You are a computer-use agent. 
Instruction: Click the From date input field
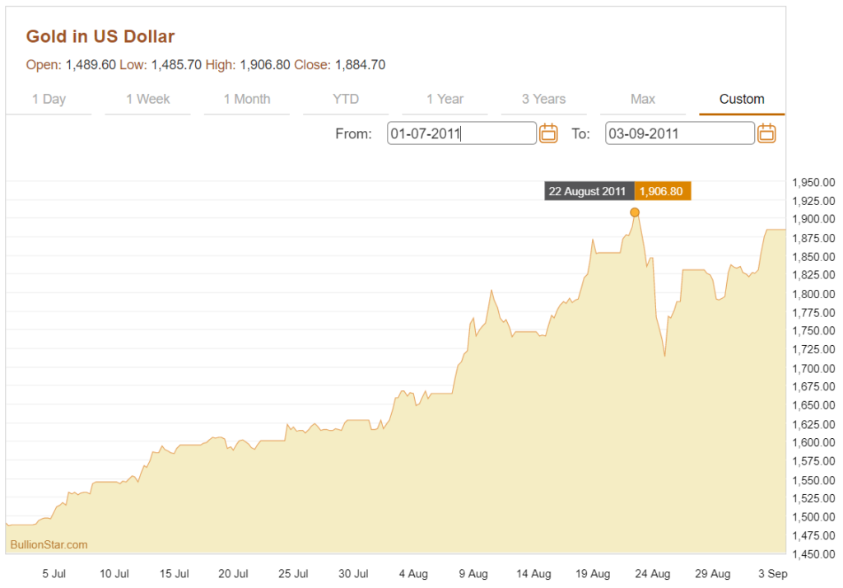click(462, 133)
